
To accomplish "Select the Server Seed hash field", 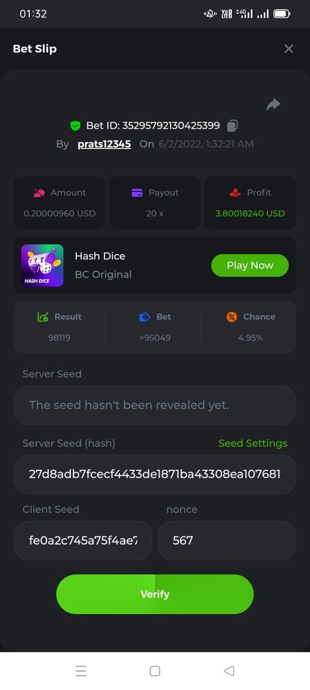I will pos(155,474).
